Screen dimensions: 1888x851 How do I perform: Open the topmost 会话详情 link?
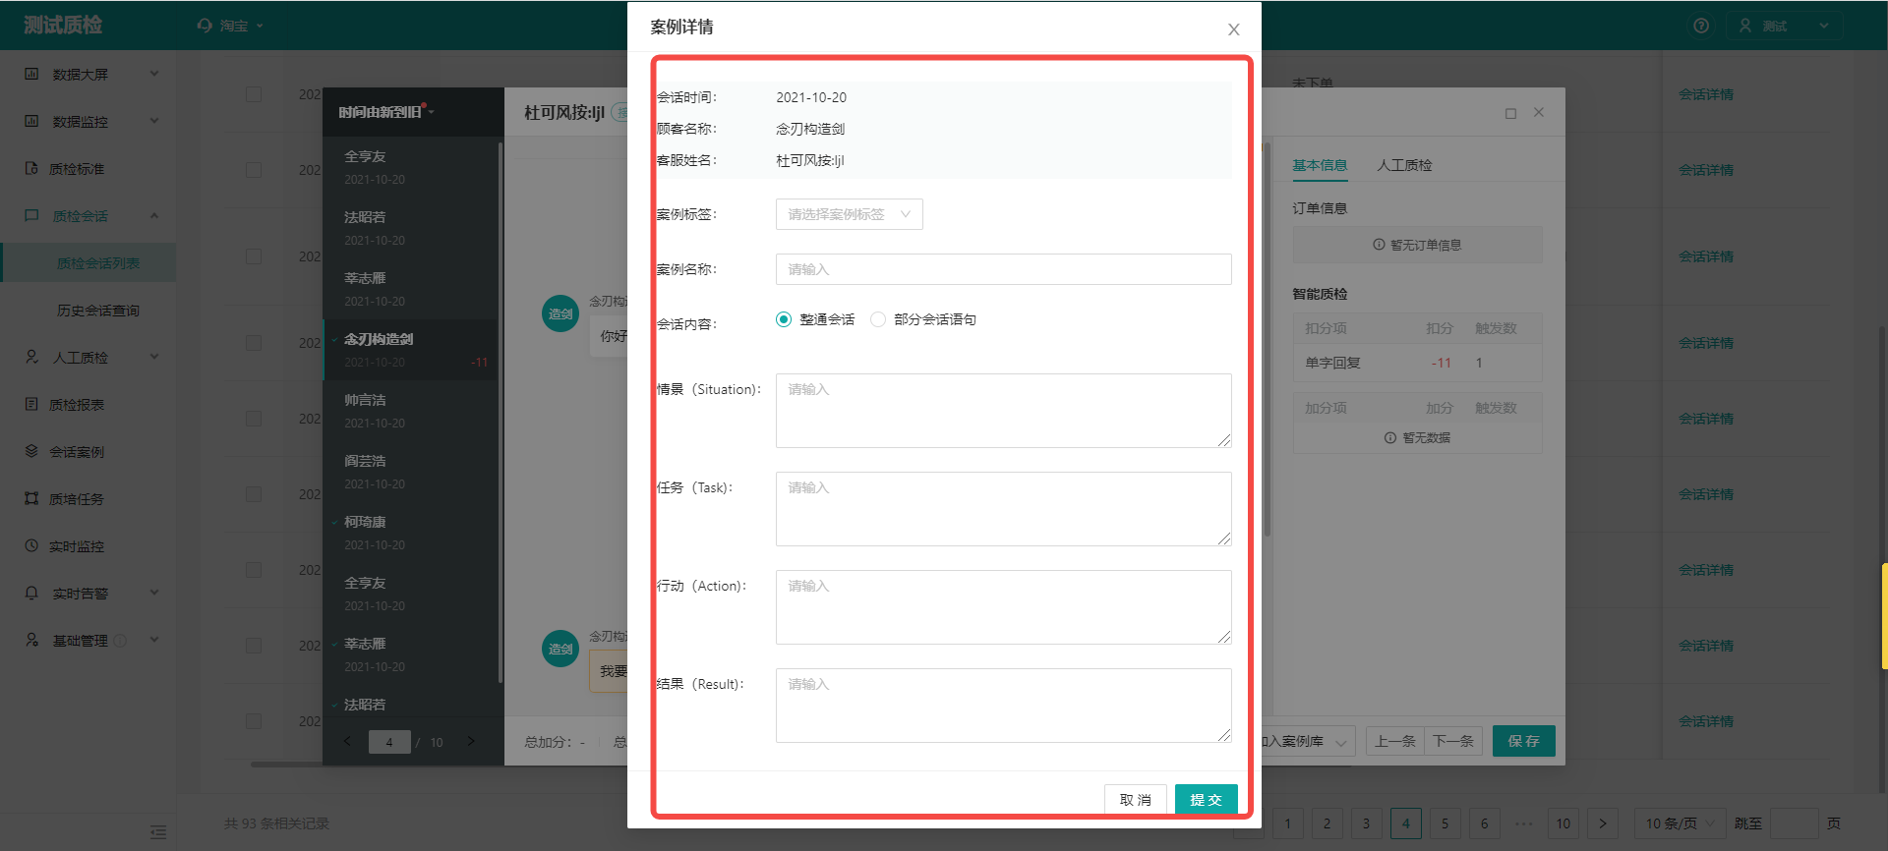coord(1706,94)
